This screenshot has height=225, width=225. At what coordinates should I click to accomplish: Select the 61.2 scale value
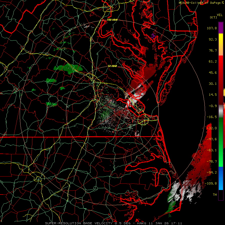click(213, 61)
